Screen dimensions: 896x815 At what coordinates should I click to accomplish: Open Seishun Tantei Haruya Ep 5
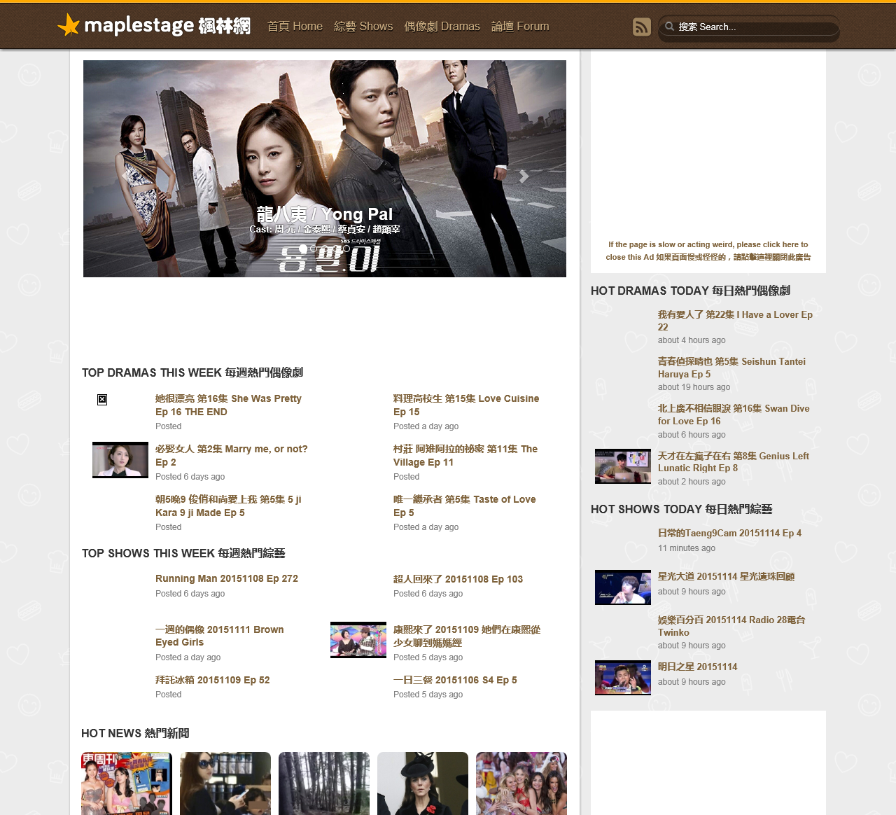731,368
